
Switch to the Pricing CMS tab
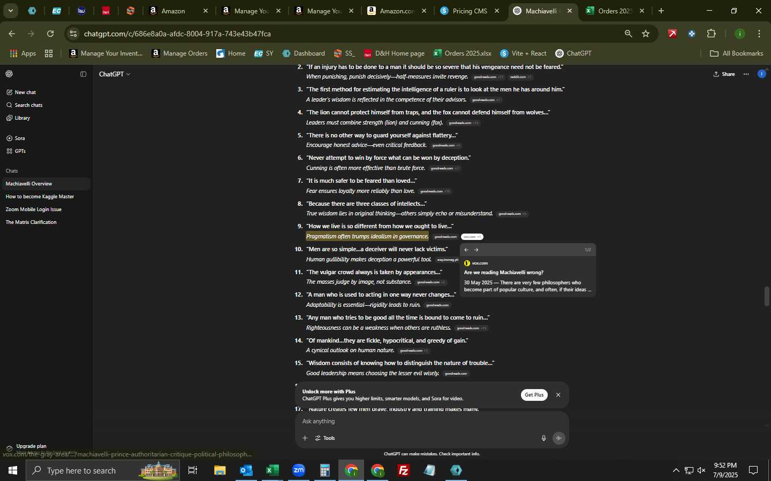pos(470,11)
